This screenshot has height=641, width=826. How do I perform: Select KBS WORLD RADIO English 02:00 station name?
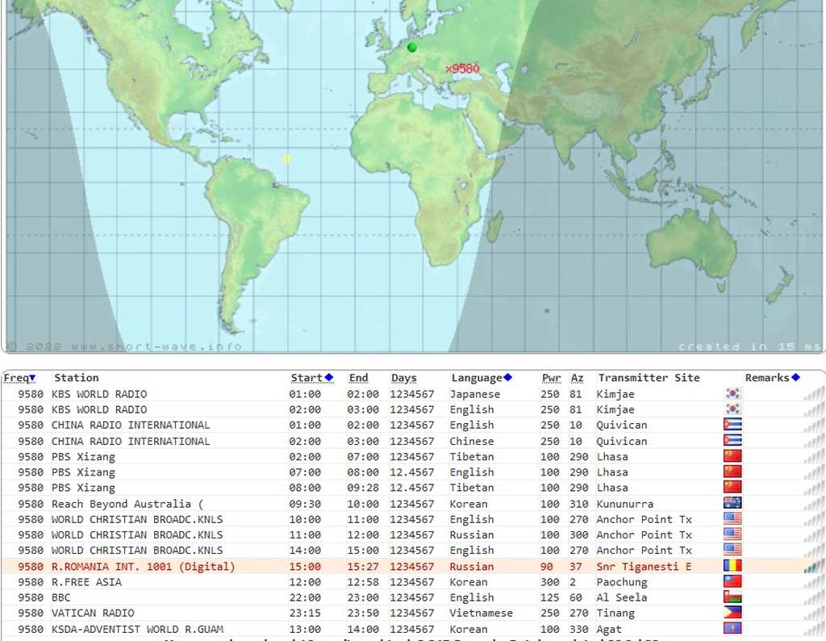pos(99,409)
